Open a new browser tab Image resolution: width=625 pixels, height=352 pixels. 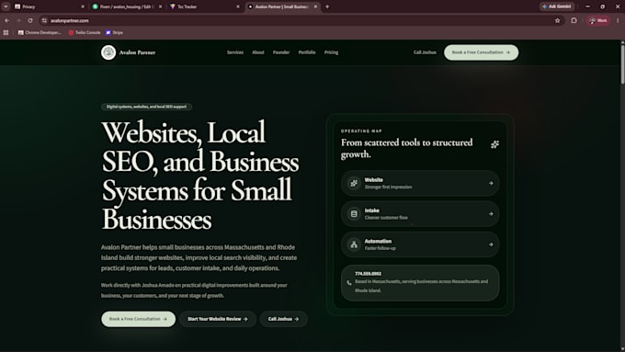(327, 6)
